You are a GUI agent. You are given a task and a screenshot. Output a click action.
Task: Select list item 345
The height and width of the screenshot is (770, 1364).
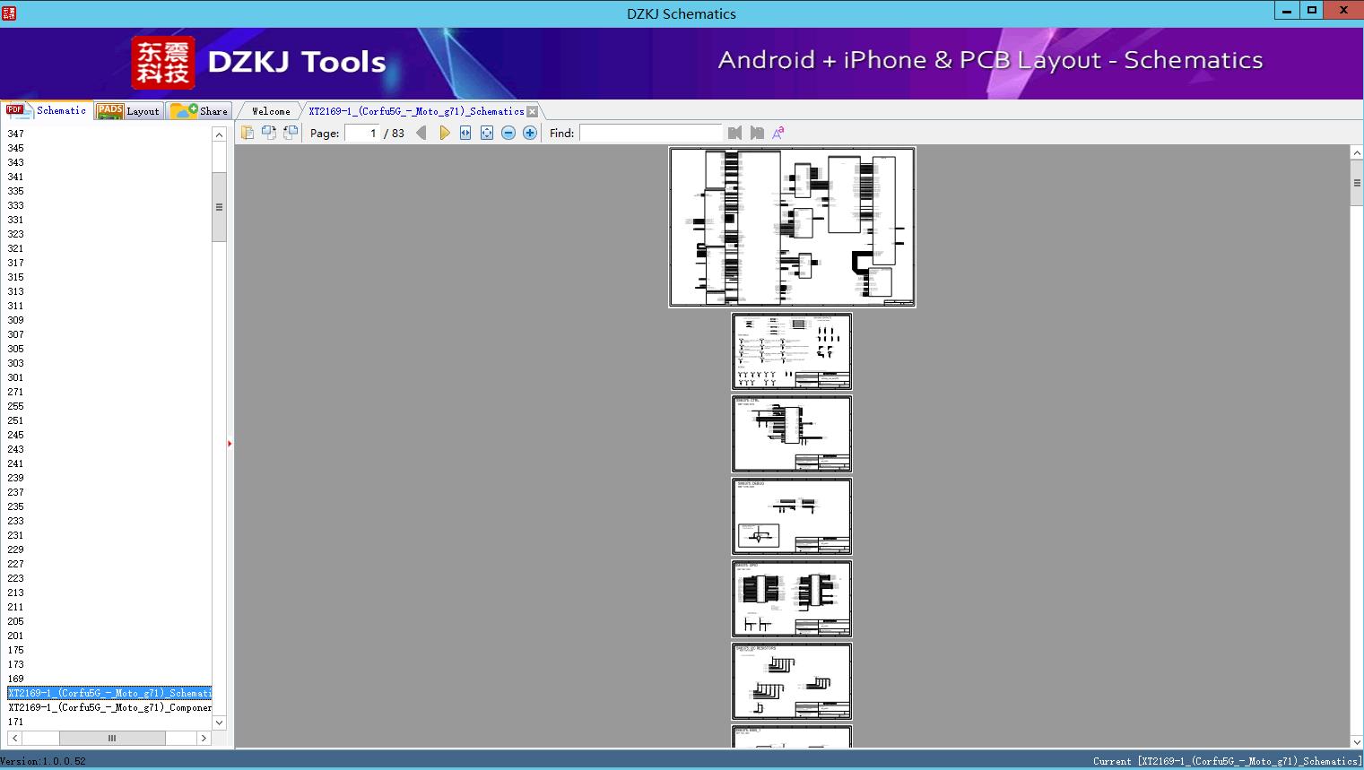tap(16, 148)
